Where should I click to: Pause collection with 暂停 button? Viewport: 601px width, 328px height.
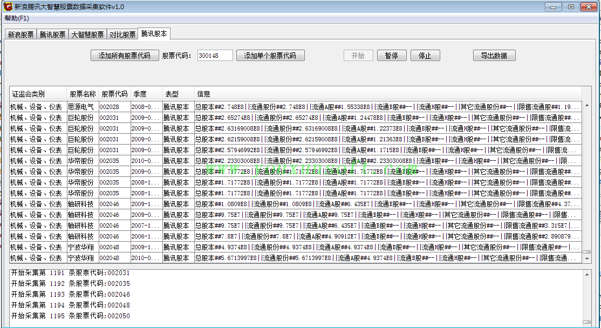click(391, 56)
